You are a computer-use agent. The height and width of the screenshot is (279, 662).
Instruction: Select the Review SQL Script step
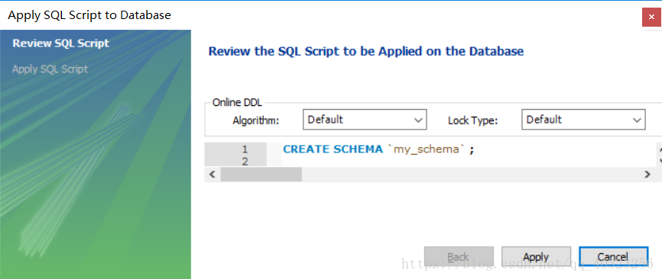tap(61, 43)
